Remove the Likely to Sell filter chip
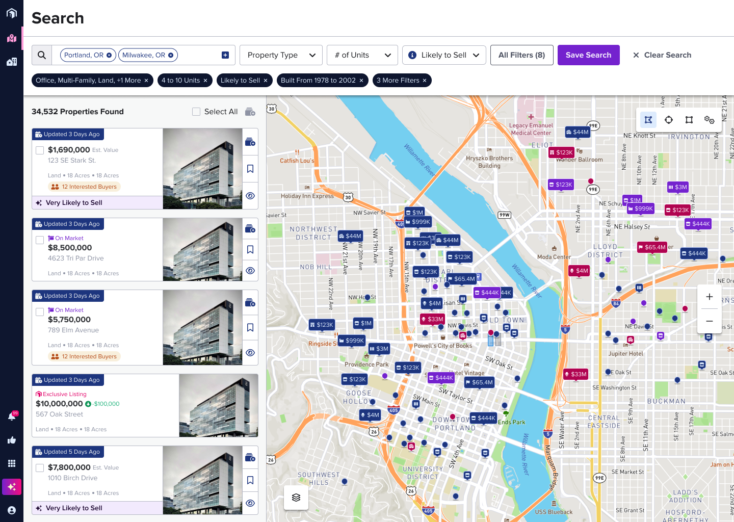 [266, 81]
